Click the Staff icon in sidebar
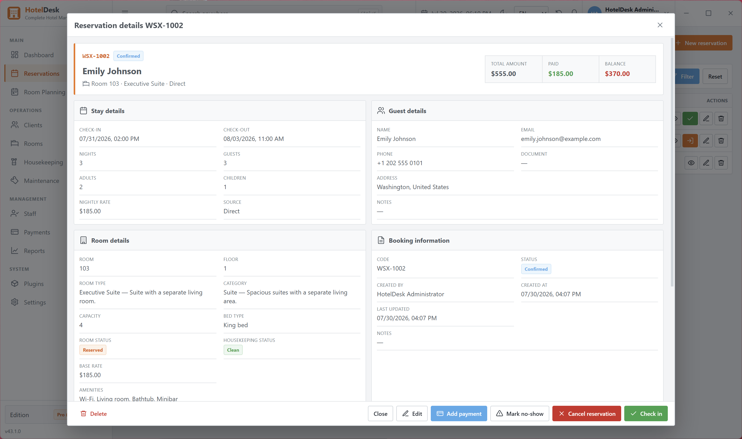The width and height of the screenshot is (742, 439). pos(14,214)
